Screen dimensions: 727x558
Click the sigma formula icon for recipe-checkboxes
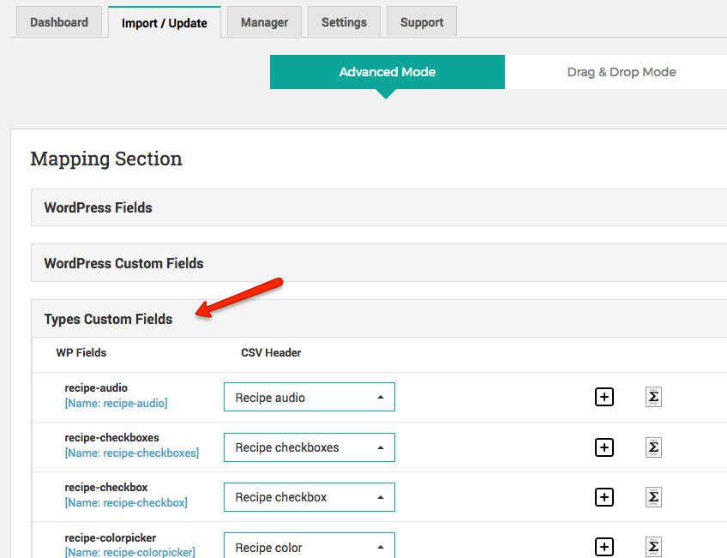click(x=653, y=447)
